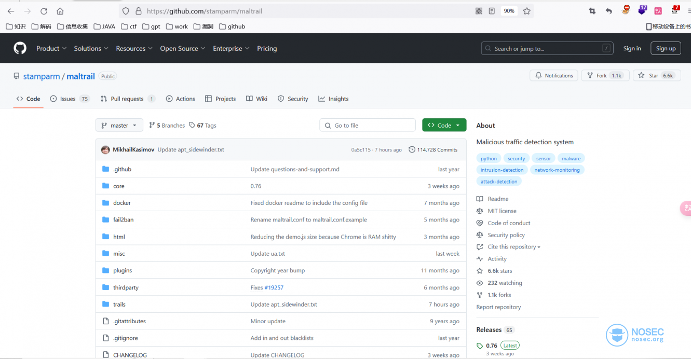Click the site padlock icon

(x=138, y=11)
